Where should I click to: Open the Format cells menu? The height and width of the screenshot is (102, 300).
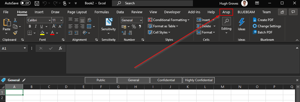tap(206, 32)
